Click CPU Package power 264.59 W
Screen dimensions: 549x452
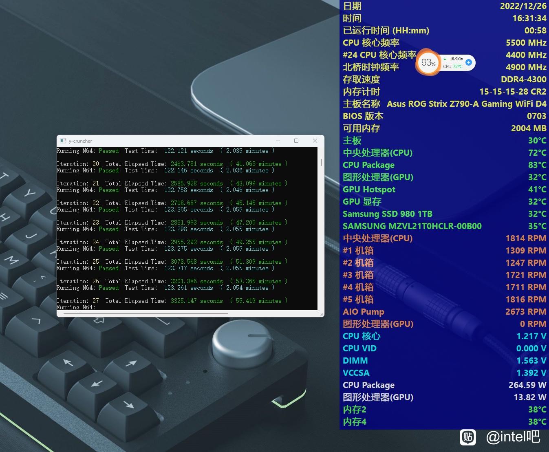527,385
